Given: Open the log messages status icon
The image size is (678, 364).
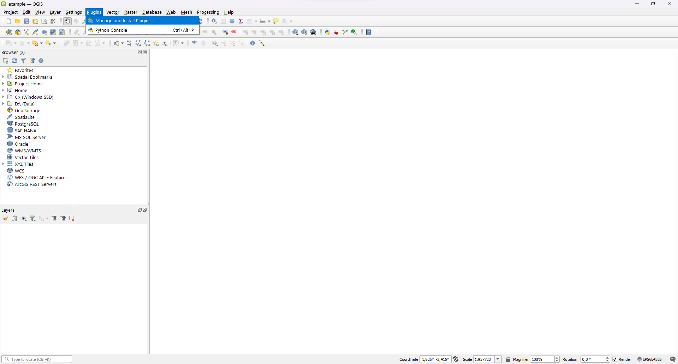Looking at the screenshot, I should [x=673, y=359].
